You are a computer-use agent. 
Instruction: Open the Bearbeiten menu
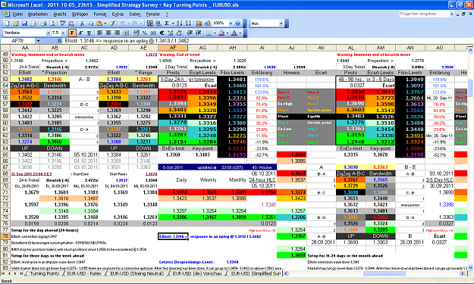[38, 14]
